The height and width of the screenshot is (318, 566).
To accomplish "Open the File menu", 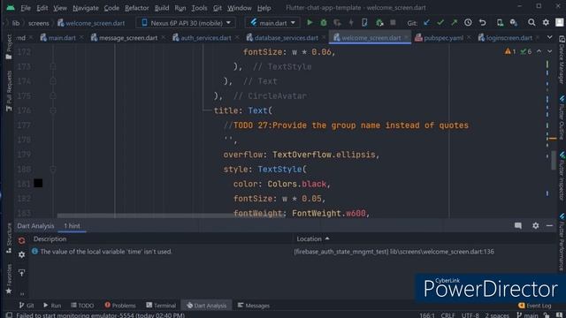I will click(x=26, y=8).
